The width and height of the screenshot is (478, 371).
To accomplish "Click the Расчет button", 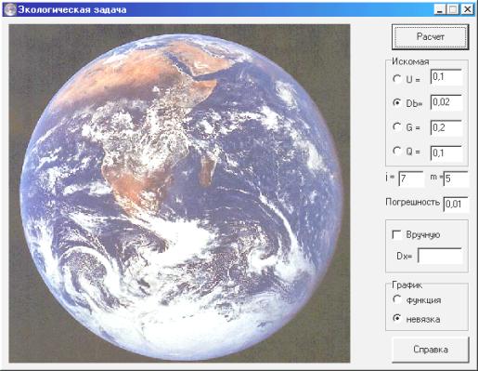I will coord(431,37).
